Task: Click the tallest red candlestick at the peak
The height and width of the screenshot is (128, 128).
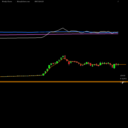Action: (65, 57)
